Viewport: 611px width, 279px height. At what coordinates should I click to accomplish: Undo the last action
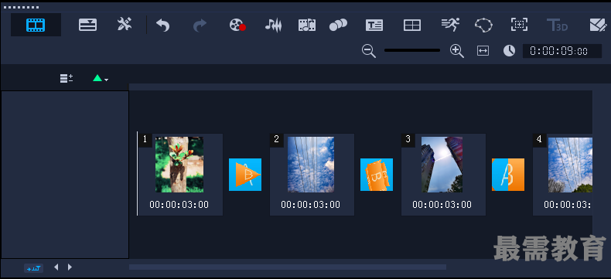coord(163,26)
